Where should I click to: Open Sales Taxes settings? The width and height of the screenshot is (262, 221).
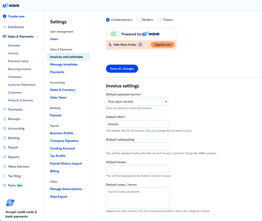click(58, 97)
